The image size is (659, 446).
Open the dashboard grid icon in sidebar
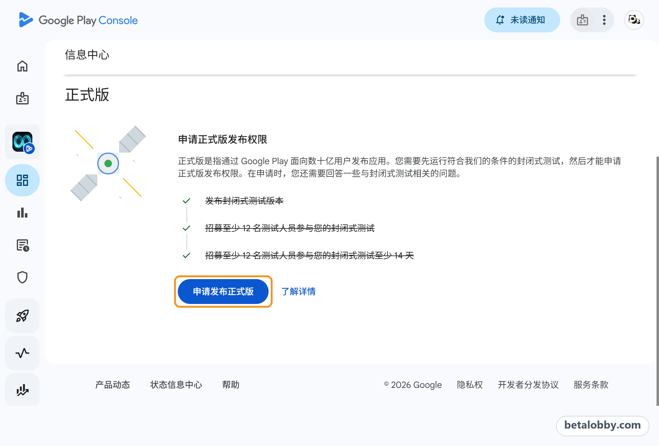[x=22, y=180]
